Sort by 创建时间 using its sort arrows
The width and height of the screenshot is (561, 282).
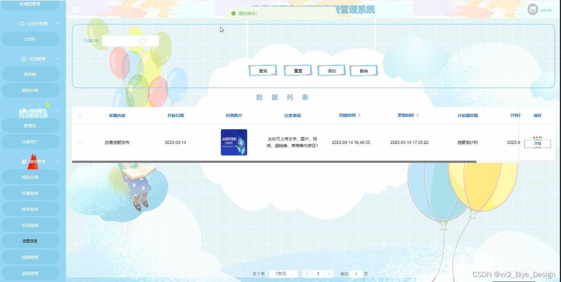(x=359, y=115)
